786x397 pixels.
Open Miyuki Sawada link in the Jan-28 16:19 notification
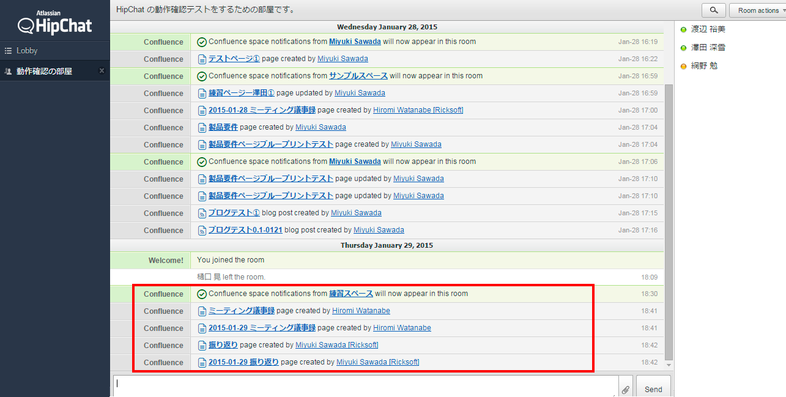point(355,42)
